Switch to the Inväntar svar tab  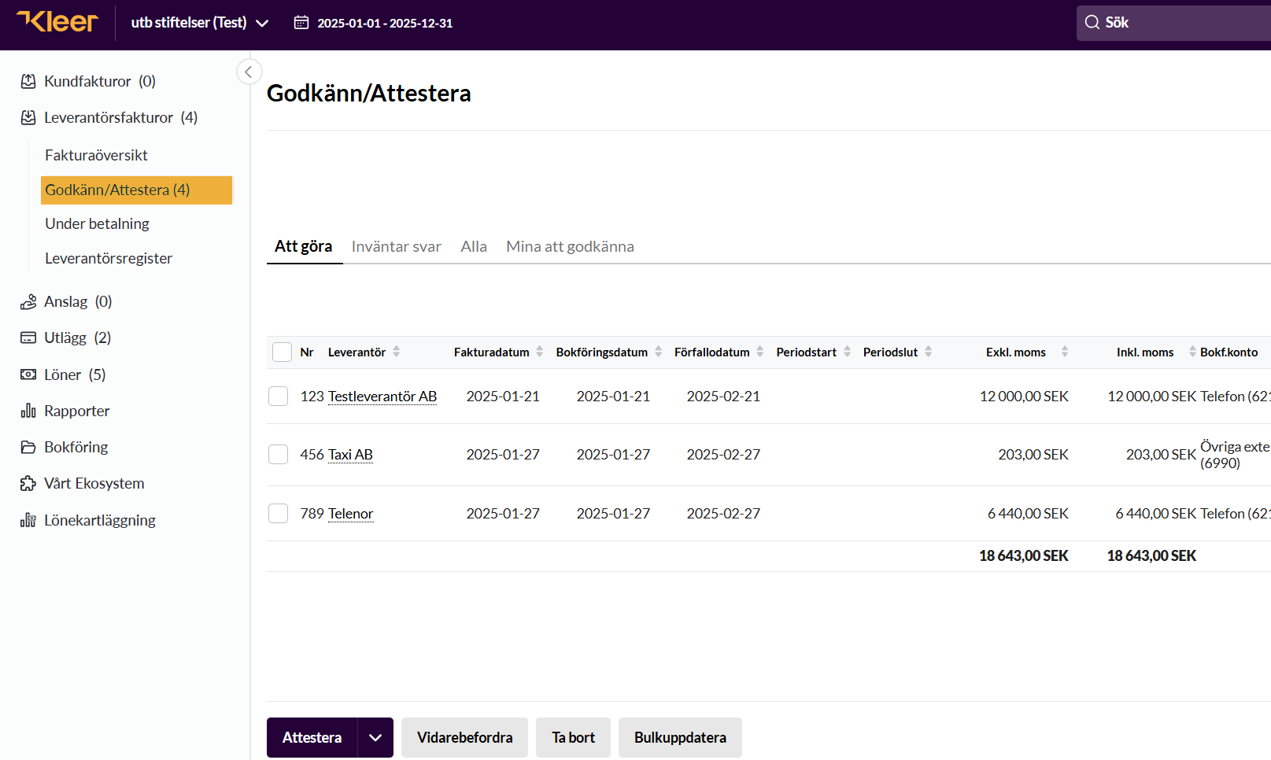397,246
